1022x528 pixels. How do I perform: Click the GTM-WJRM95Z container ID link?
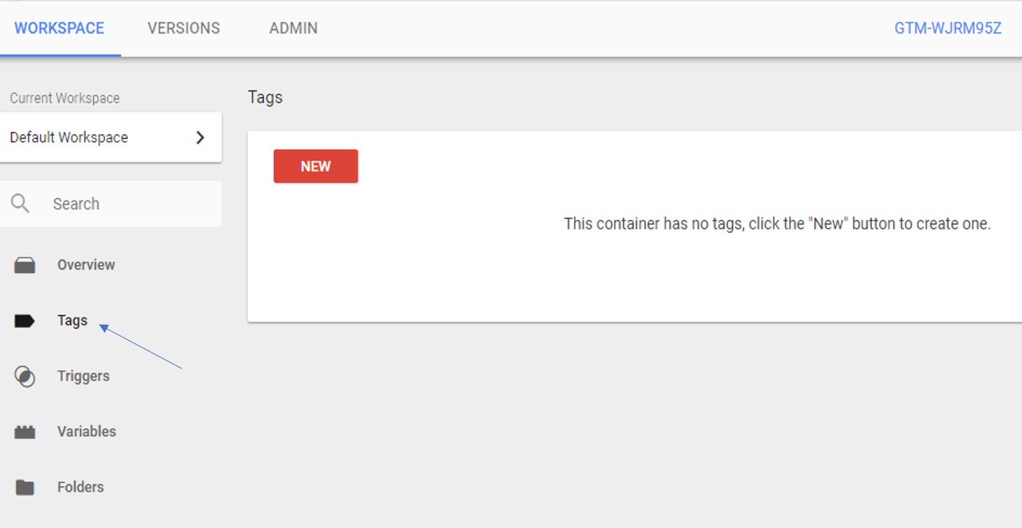point(948,28)
